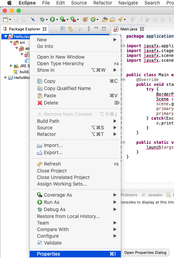Click the Run External Tools toolbar icon
Viewport: 174px width, 258px height.
point(73,19)
